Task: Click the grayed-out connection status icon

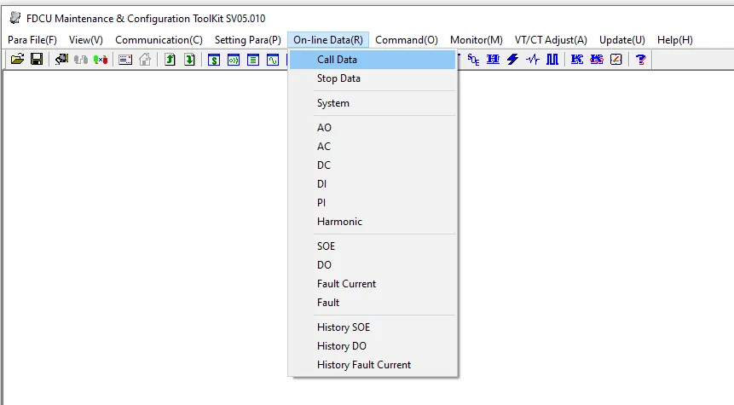Action: point(81,60)
